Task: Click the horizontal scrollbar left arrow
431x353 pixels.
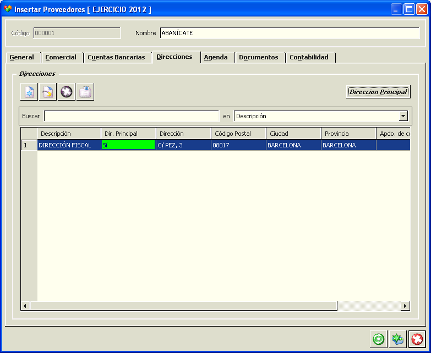Action: [25, 306]
